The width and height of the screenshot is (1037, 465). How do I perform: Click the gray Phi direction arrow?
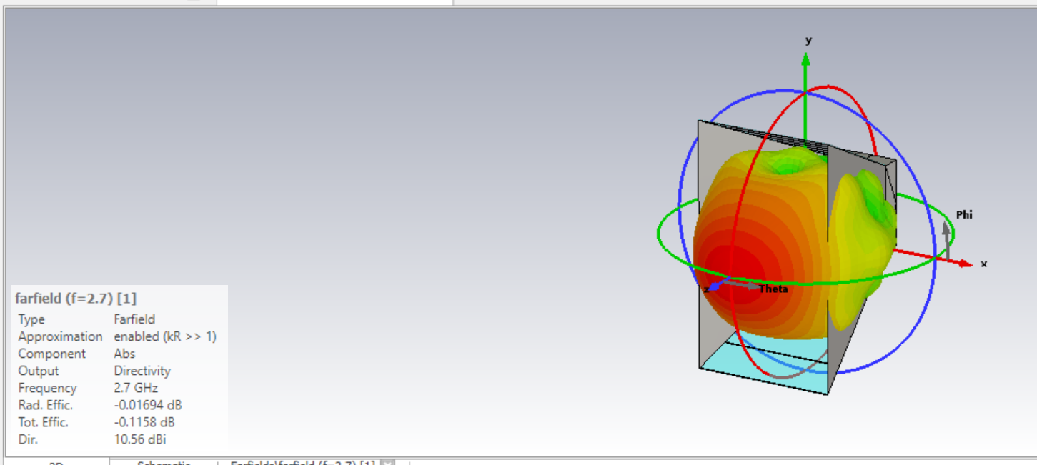point(946,230)
